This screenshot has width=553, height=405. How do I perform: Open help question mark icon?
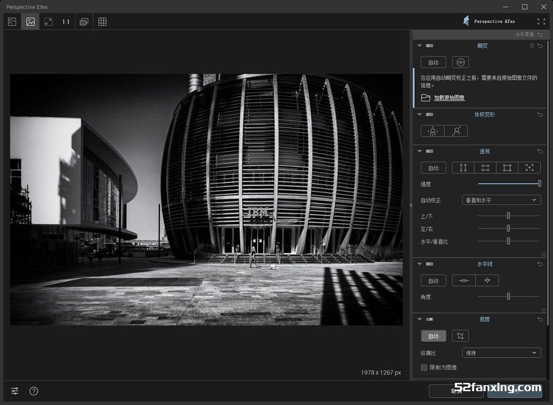click(34, 391)
